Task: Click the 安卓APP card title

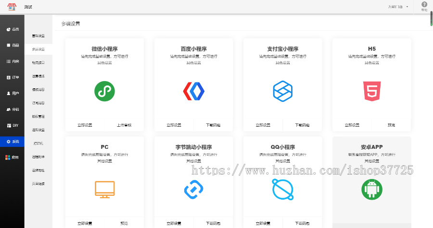Action: point(372,147)
